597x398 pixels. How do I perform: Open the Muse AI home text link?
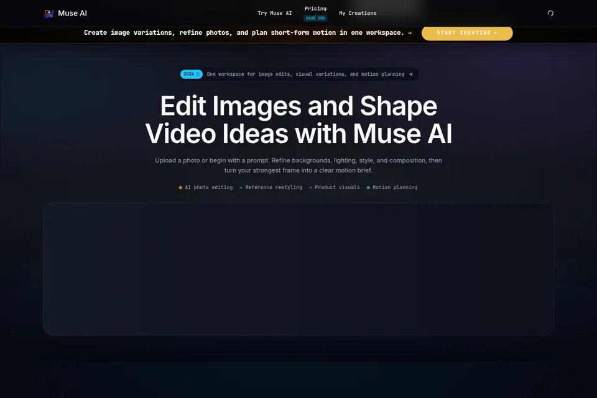pos(72,13)
